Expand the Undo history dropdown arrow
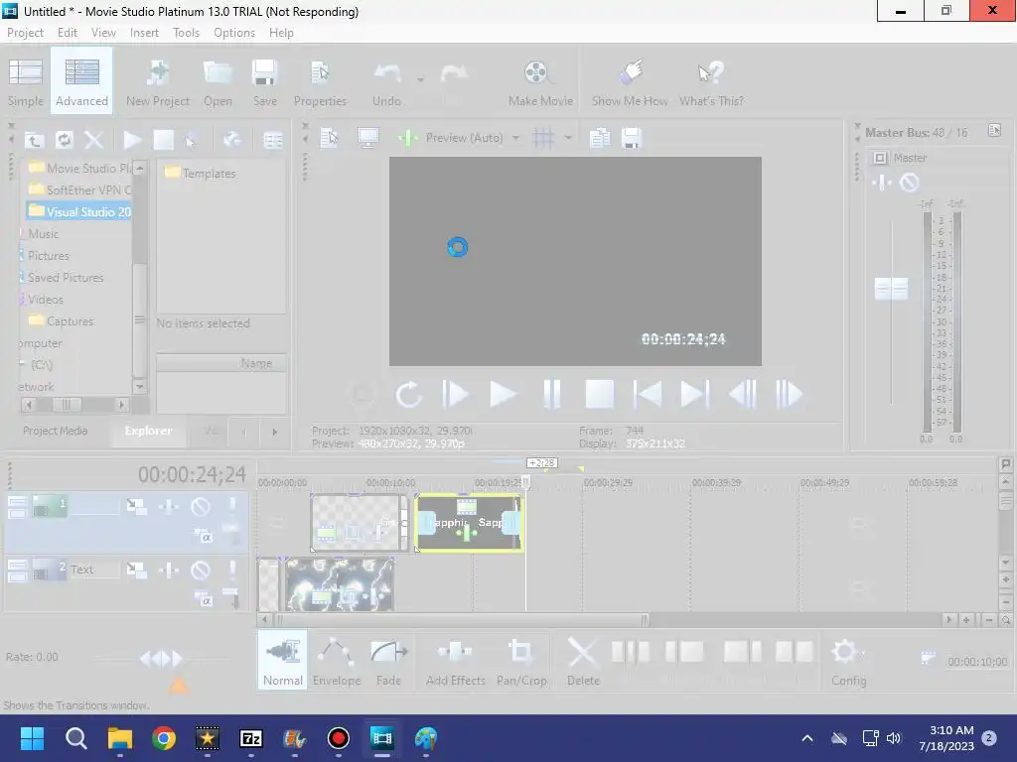 point(420,79)
